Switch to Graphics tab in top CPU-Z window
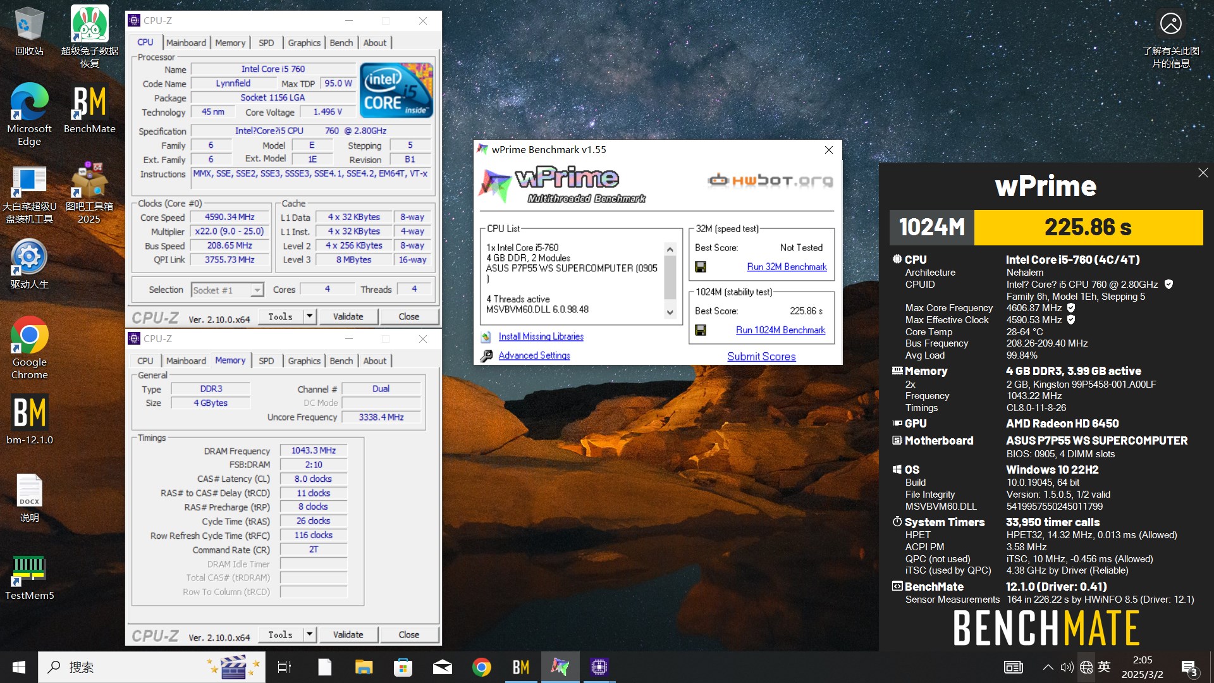The width and height of the screenshot is (1214, 683). coord(304,43)
